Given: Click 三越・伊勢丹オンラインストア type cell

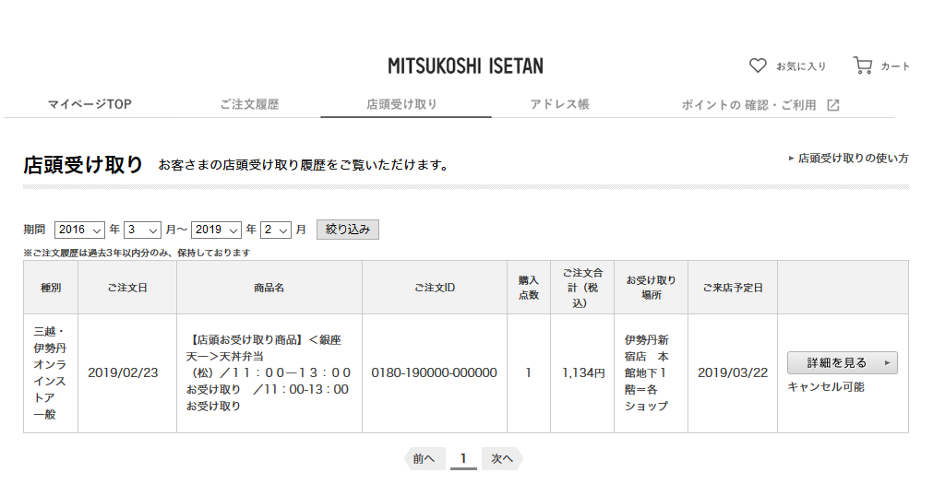Looking at the screenshot, I should [x=50, y=372].
